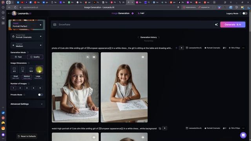The width and height of the screenshot is (251, 141).
Task: Select the 16:9 aspect ratio
Action: (x=31, y=69)
